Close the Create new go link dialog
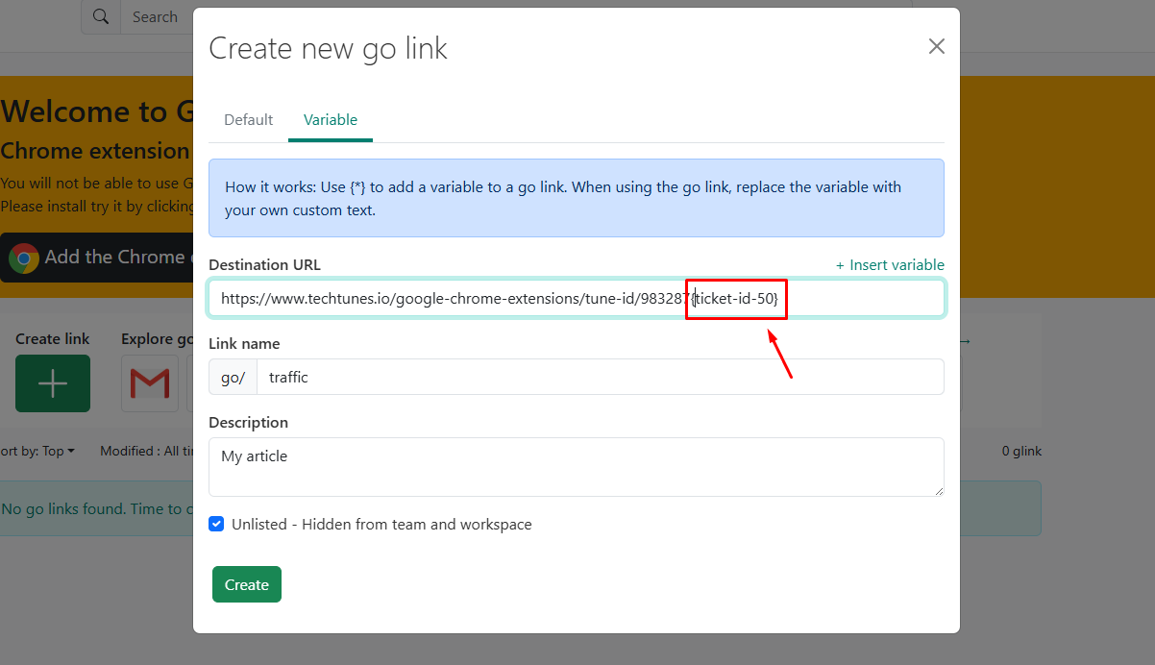Screen dimensions: 1155x665 click(x=936, y=46)
